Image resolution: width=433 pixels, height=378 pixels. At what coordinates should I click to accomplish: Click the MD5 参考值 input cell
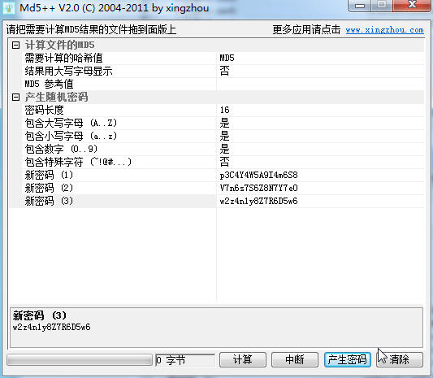320,84
